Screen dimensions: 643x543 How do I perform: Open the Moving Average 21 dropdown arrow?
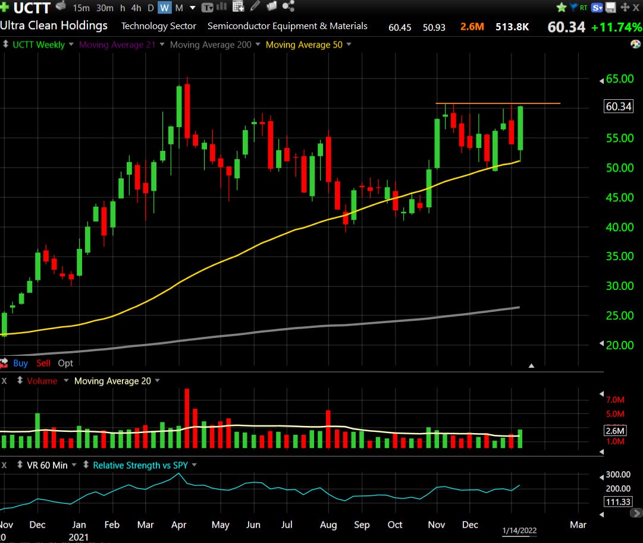(x=162, y=44)
